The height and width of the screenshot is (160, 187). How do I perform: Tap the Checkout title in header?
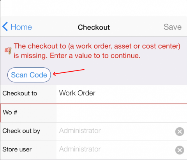[94, 27]
